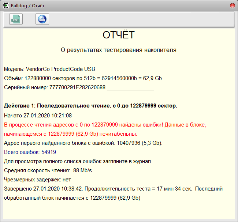Close the report window with red button

233,5
